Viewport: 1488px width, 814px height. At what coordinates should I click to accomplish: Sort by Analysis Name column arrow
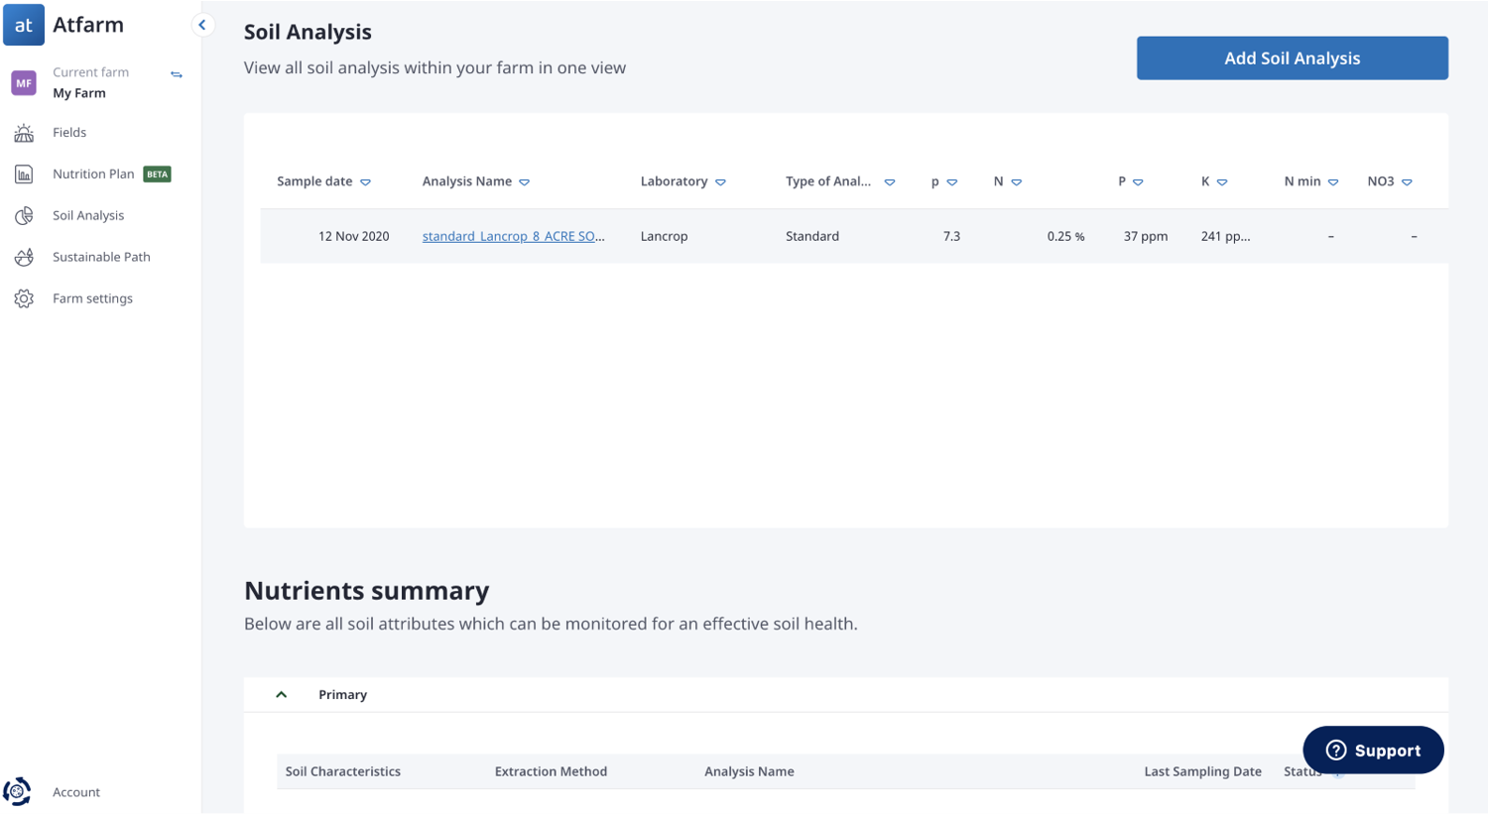point(524,182)
